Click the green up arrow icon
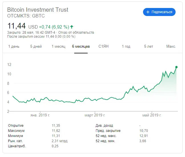The width and height of the screenshot is (185, 157). (x=72, y=27)
